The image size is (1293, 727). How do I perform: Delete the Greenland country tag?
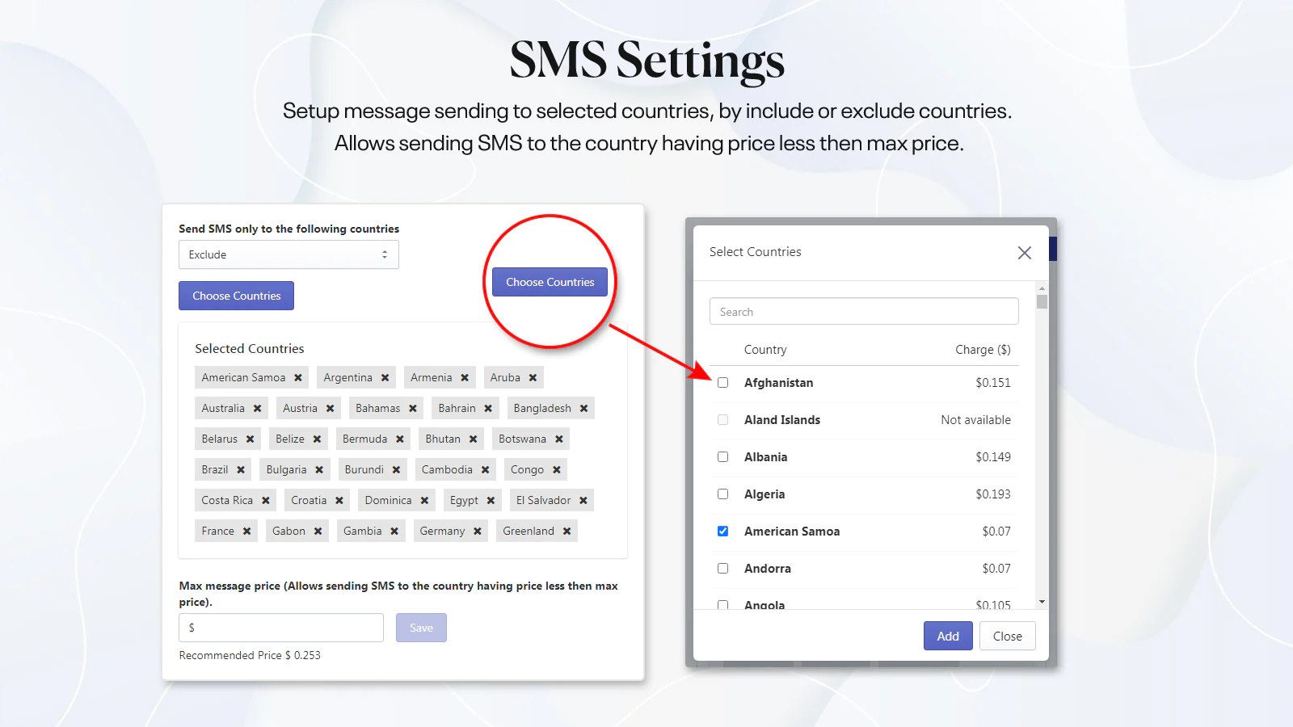coord(566,531)
